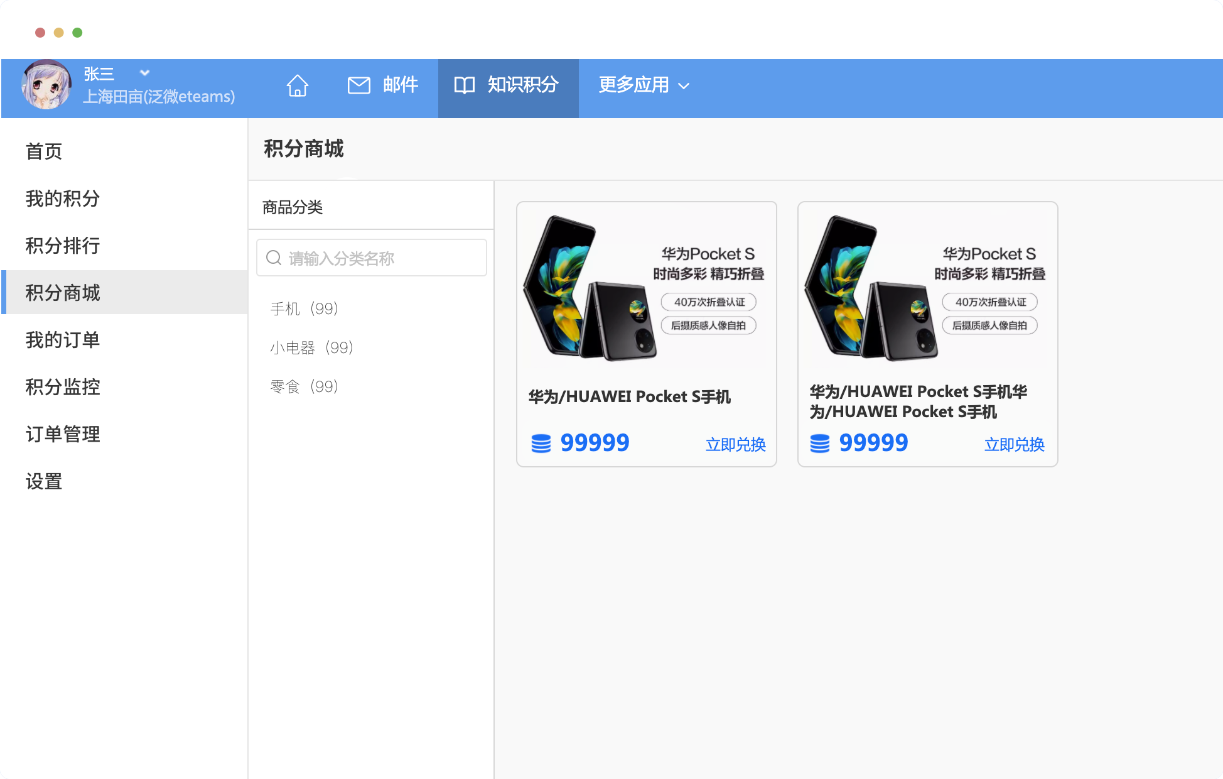The image size is (1223, 779).
Task: Go to 积分排行 in the sidebar
Action: pos(63,246)
